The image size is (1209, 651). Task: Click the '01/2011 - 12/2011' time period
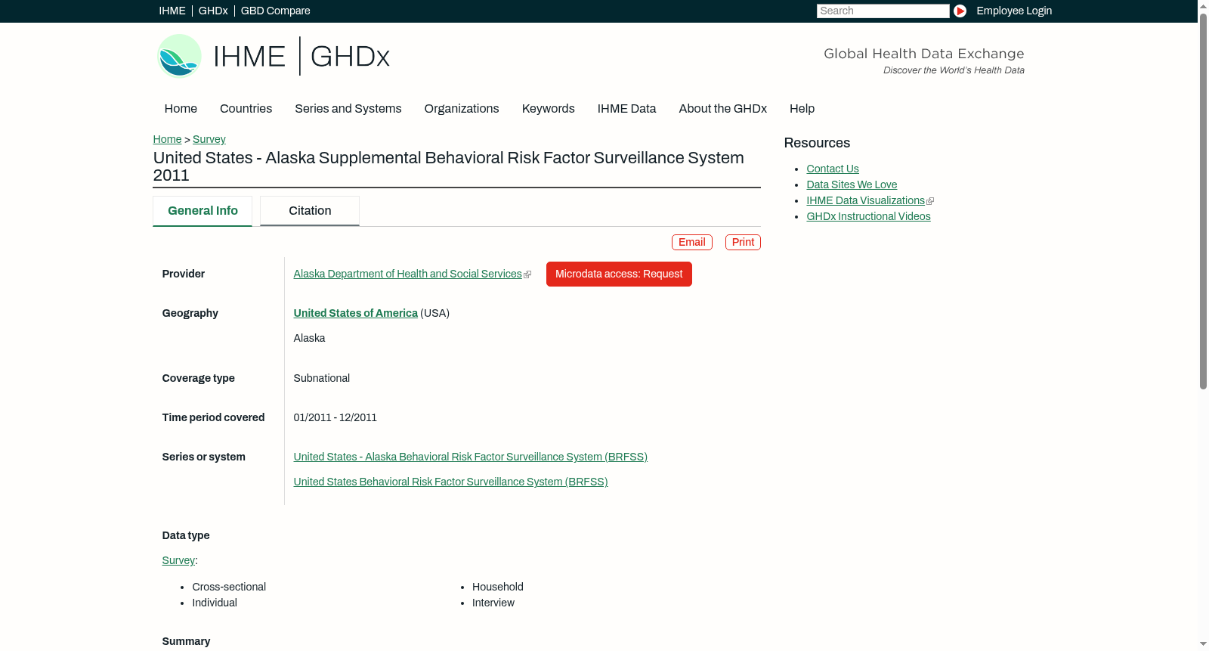[x=335, y=417]
